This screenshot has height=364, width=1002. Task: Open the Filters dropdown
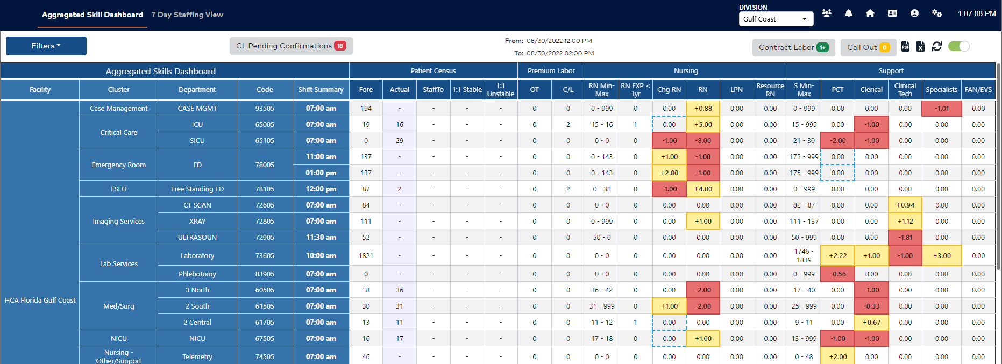46,46
